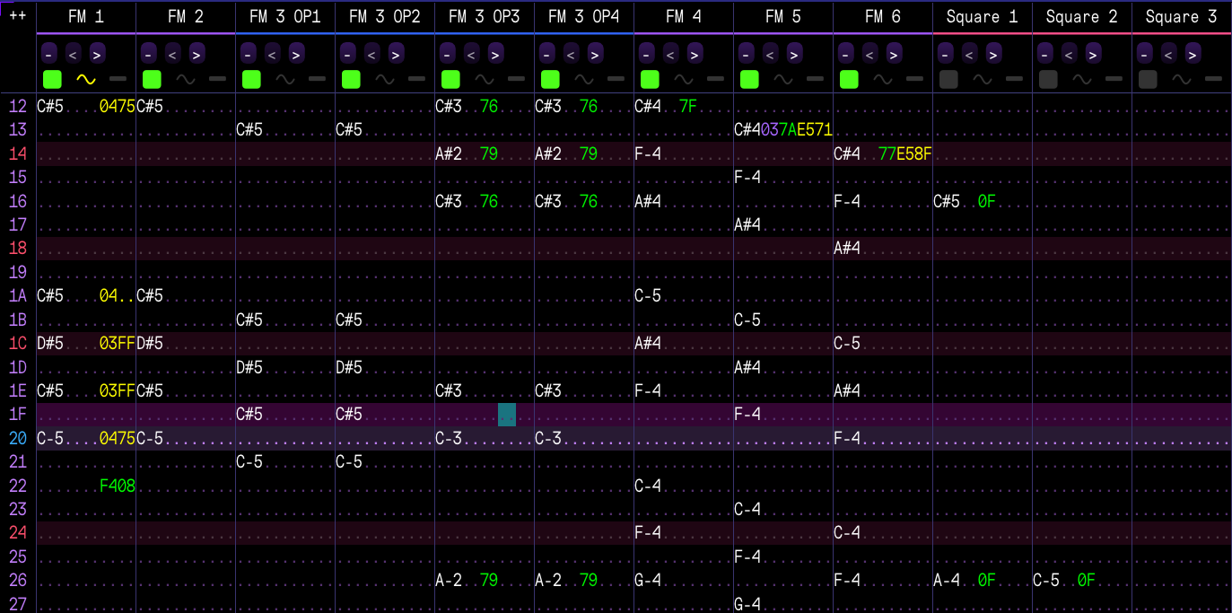The height and width of the screenshot is (613, 1232).
Task: Click the dash indicator on FM 6
Action: coord(914,79)
